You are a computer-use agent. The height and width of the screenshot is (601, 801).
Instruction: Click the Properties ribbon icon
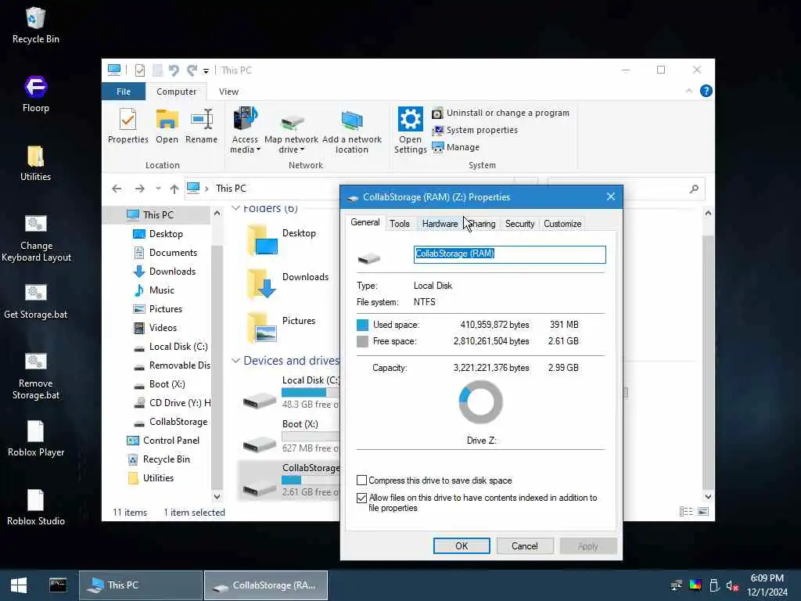pyautogui.click(x=128, y=126)
